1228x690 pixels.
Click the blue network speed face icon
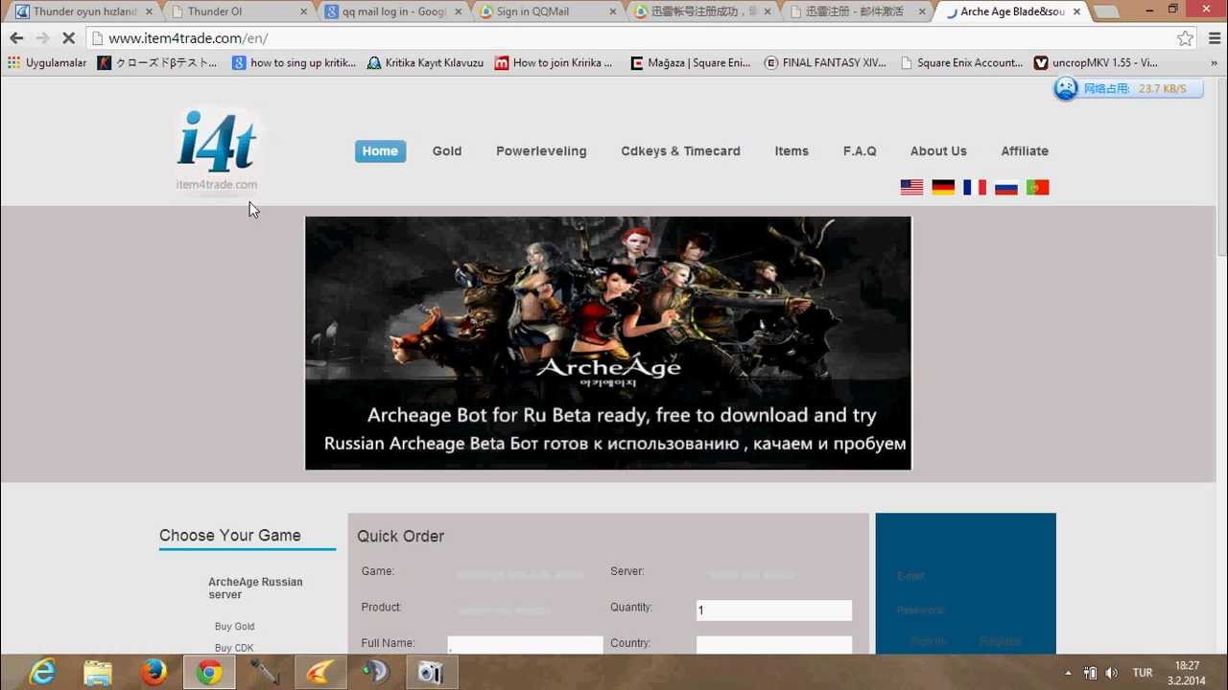click(1066, 89)
